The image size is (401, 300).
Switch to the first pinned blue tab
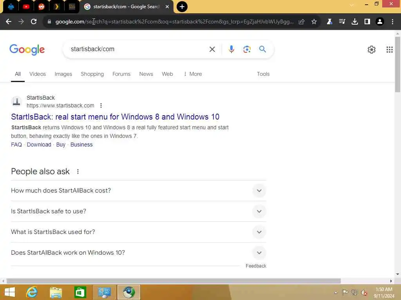click(x=11, y=7)
